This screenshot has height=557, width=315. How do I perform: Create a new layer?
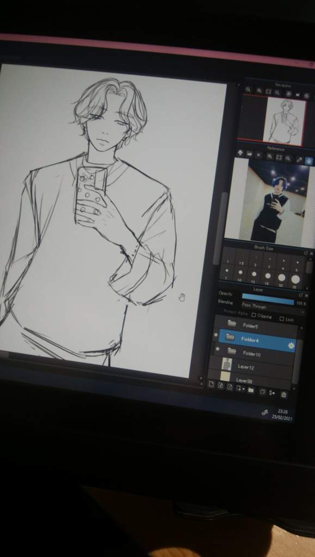tap(211, 385)
